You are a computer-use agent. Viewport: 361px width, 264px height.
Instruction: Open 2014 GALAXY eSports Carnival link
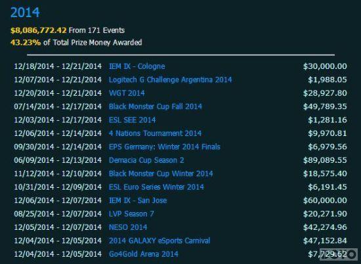point(159,240)
